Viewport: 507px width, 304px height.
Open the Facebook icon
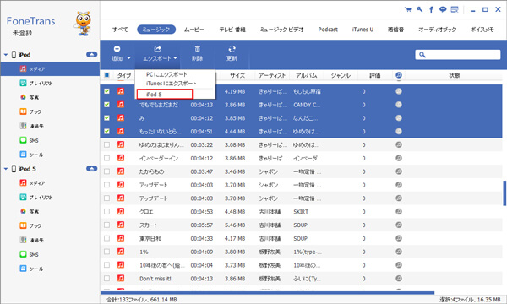(431, 9)
